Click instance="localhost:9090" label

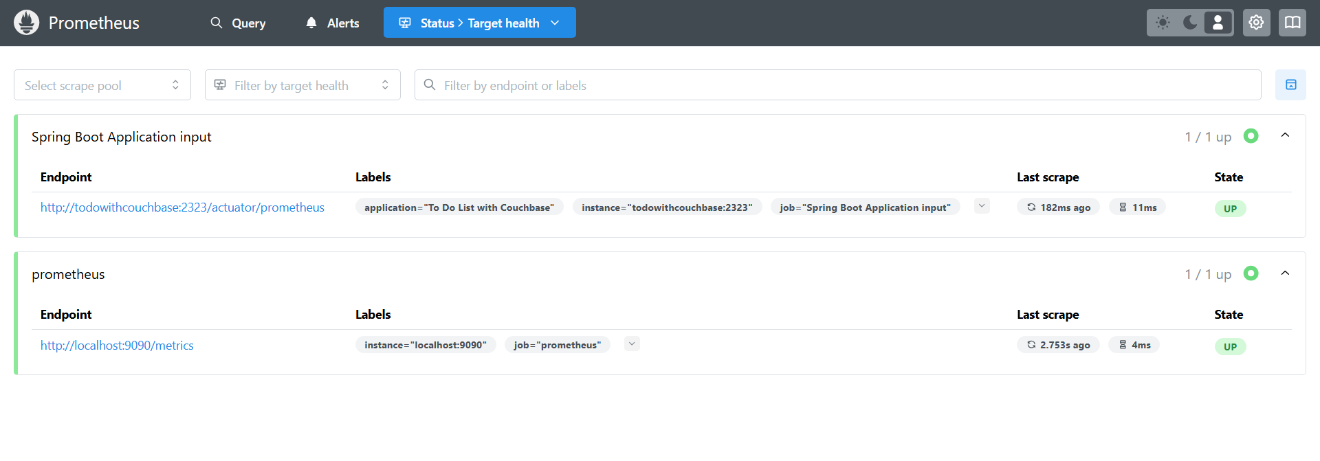[x=426, y=345]
